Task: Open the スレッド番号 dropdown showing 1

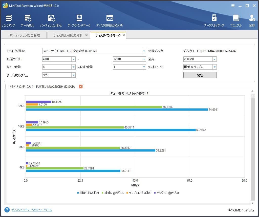Action: click(x=144, y=67)
